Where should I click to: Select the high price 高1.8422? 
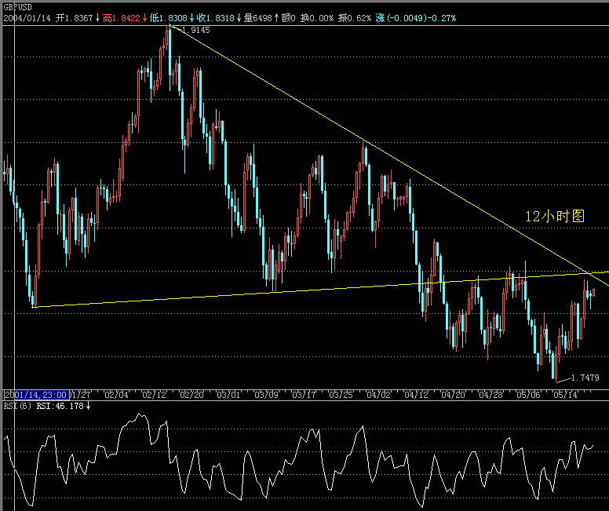(125, 18)
